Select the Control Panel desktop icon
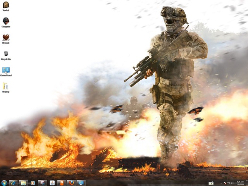This screenshot has height=186, width=248. [x=6, y=72]
